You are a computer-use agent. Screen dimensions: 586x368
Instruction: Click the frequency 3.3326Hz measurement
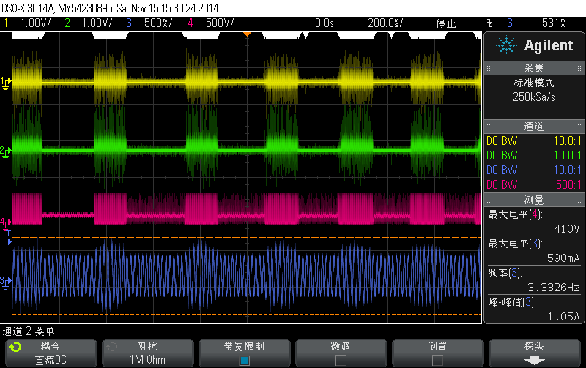pyautogui.click(x=534, y=280)
